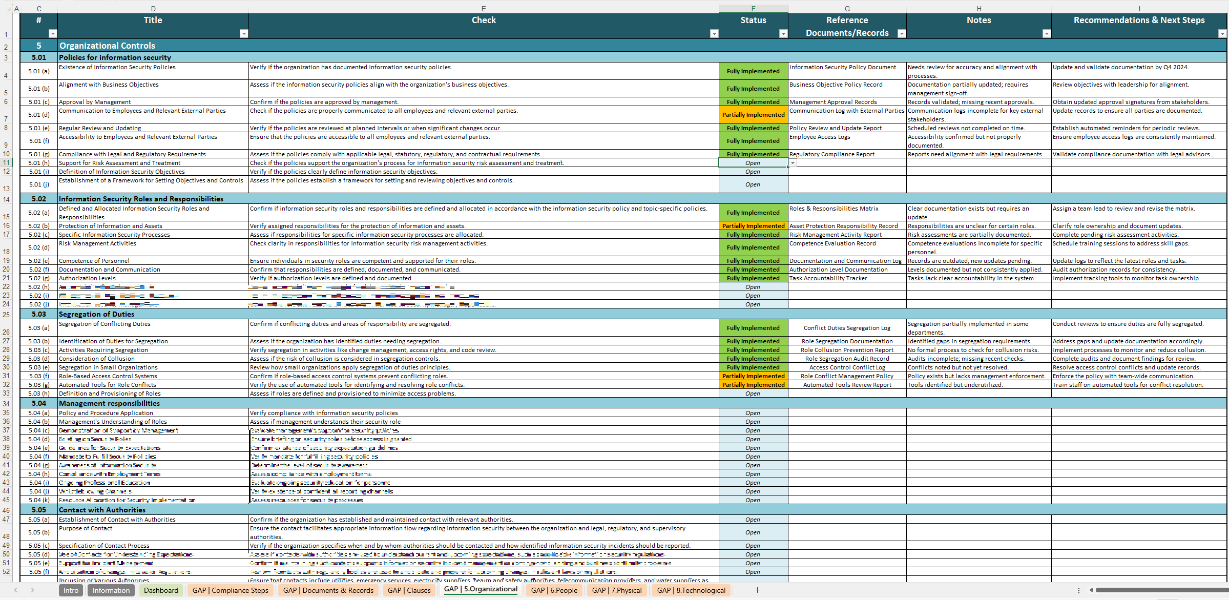1229x600 pixels.
Task: Open the Notes column filter dropdown
Action: tap(1046, 34)
